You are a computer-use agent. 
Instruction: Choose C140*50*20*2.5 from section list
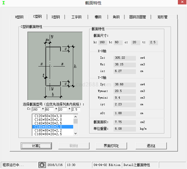[48, 123]
